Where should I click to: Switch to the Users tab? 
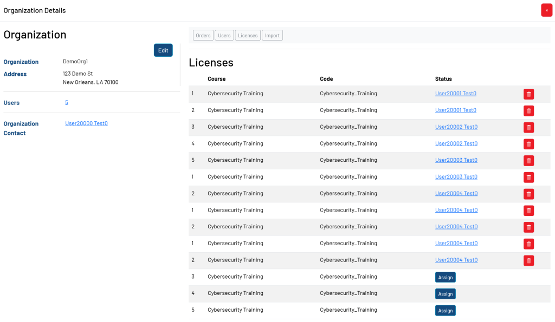(x=224, y=36)
